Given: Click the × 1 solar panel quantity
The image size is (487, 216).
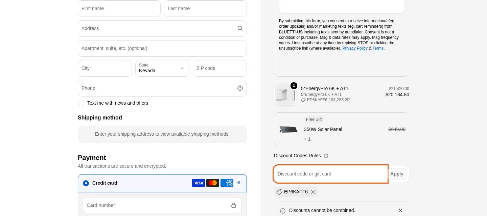Looking at the screenshot, I should (307, 139).
